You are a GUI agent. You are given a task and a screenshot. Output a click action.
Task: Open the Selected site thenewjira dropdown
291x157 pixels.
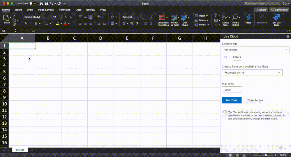point(255,50)
